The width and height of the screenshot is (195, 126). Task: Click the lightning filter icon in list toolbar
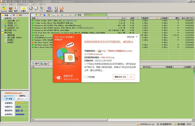click(x=70, y=15)
